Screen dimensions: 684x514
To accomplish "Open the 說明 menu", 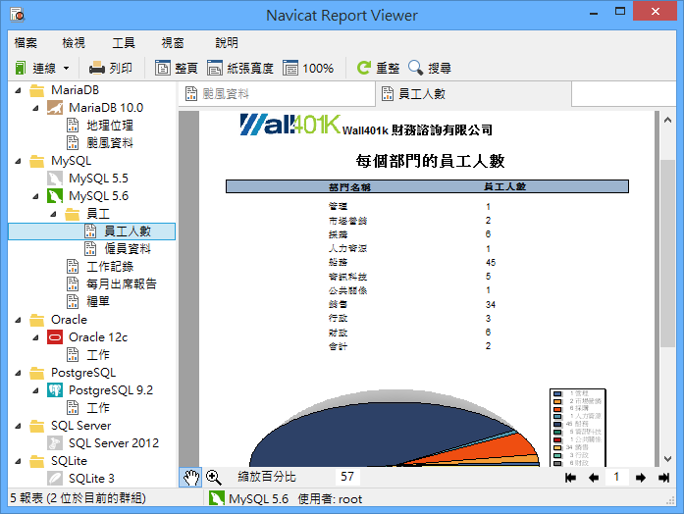I will [227, 43].
